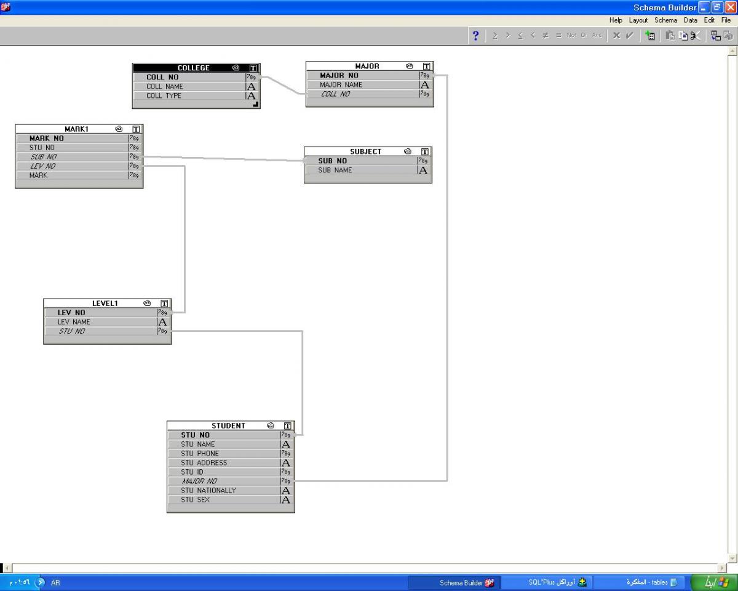
Task: Click the small icon beside the MAJOR title
Action: 410,66
